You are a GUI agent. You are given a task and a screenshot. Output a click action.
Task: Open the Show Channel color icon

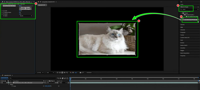pyautogui.click(x=70, y=72)
